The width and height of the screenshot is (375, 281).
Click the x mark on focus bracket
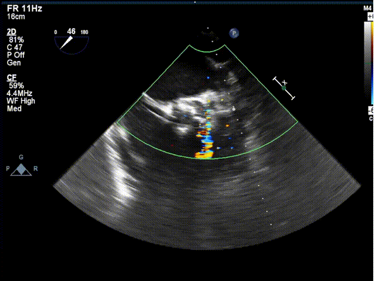pos(285,82)
